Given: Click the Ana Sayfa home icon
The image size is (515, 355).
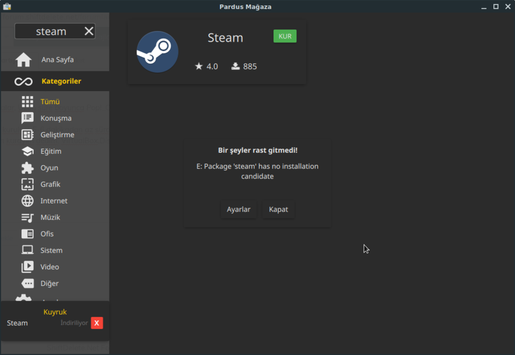Looking at the screenshot, I should (23, 59).
